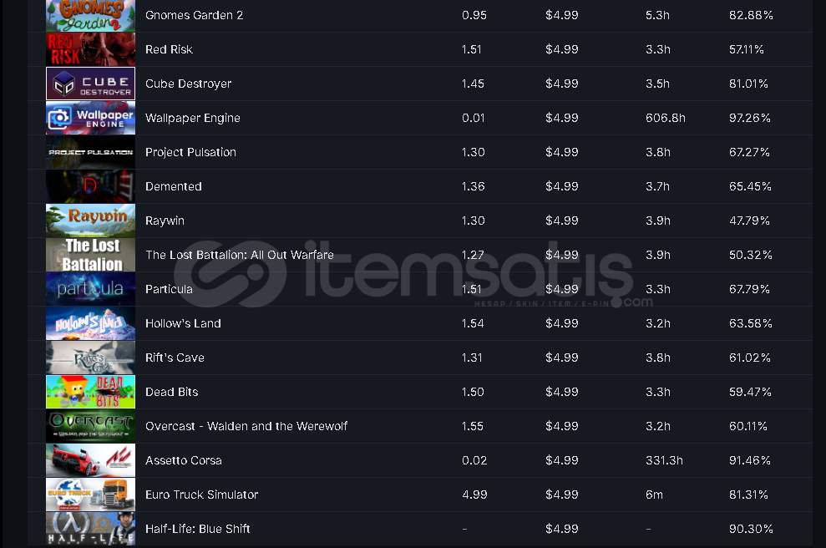Screen dimensions: 826x548
Task: Open the Wallpaper Engine thumbnail
Action: click(x=90, y=118)
